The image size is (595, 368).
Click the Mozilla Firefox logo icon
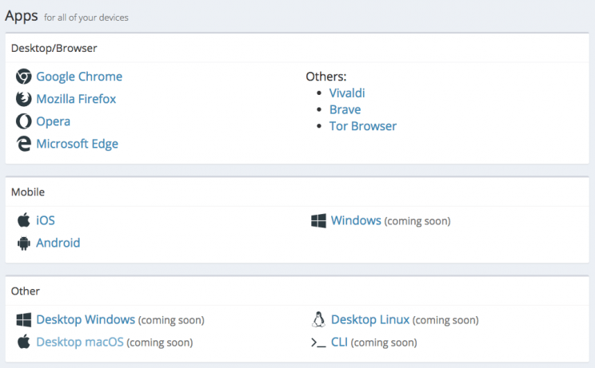[x=23, y=99]
